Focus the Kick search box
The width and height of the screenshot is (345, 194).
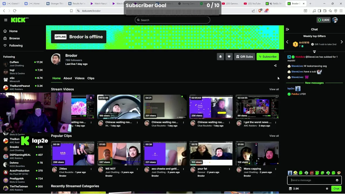pyautogui.click(x=172, y=20)
